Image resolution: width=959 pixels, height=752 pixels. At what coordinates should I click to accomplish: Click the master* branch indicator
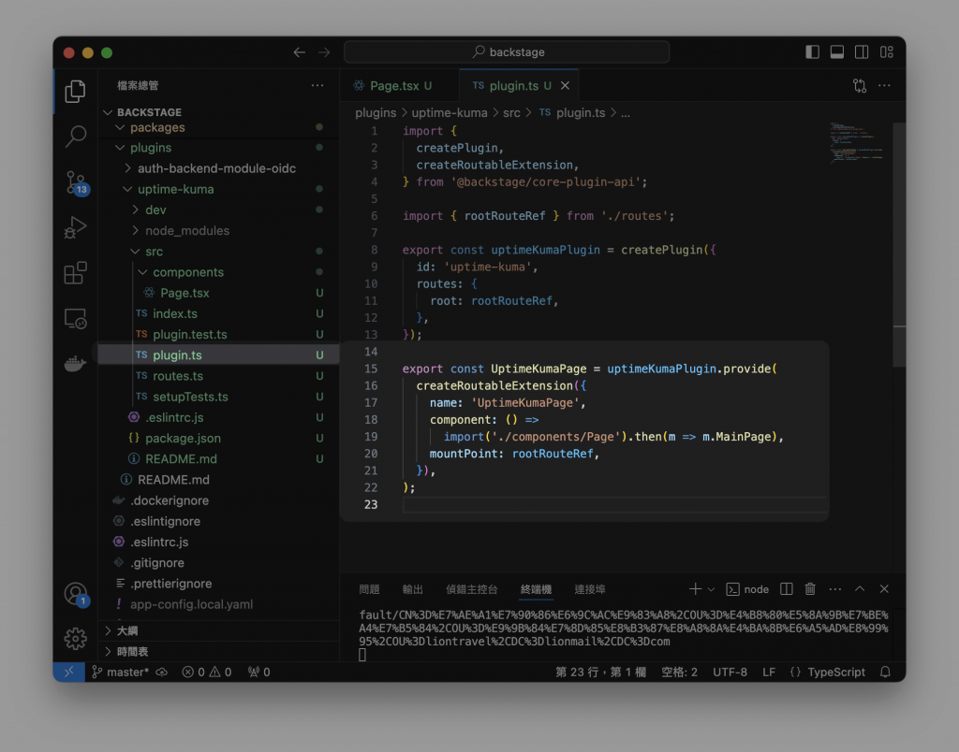click(121, 672)
